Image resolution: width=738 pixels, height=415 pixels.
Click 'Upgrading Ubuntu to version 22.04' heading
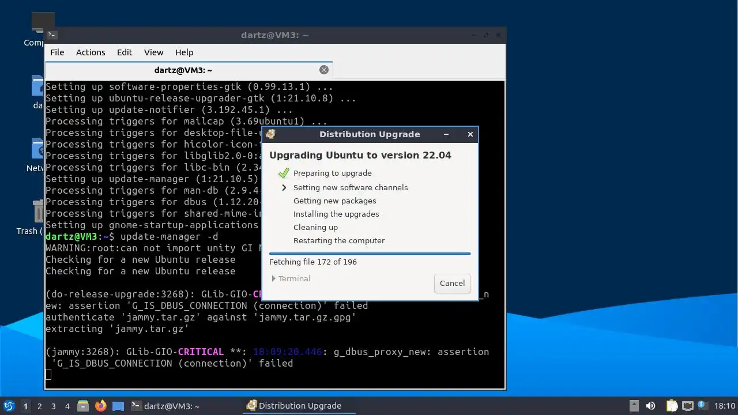coord(360,155)
